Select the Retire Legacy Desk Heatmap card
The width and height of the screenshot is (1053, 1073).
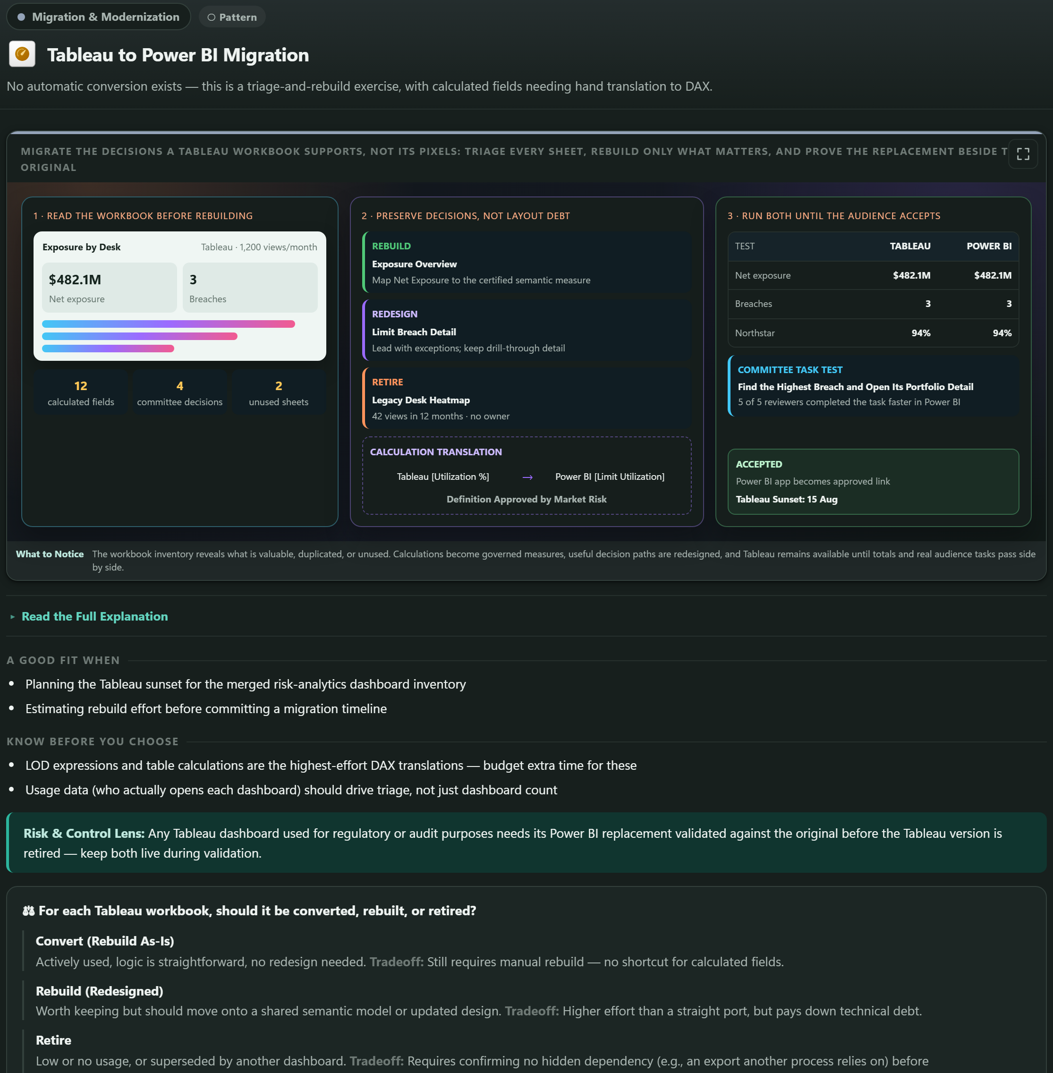(527, 399)
